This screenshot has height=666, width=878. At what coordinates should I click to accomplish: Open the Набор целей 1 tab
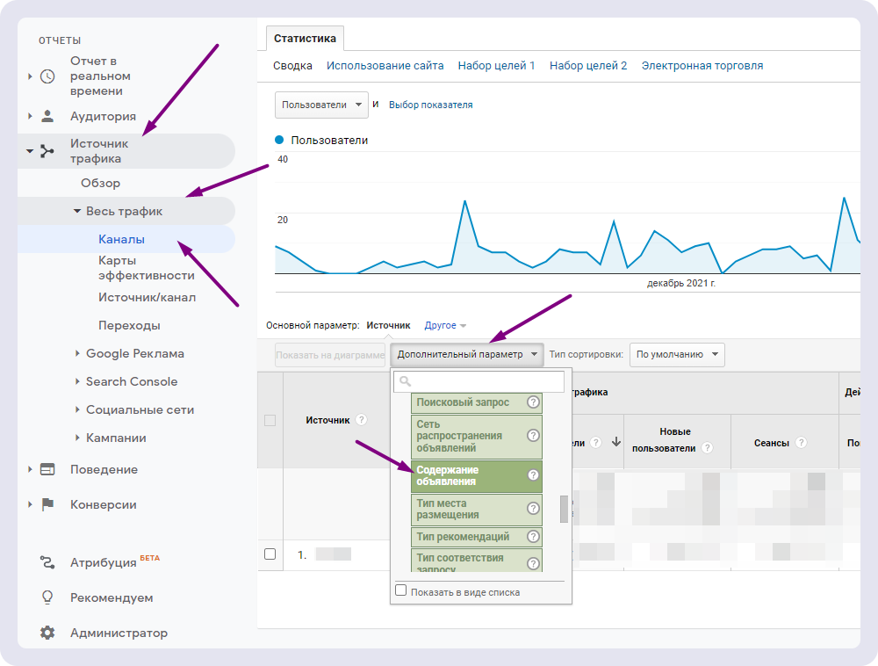pyautogui.click(x=497, y=66)
